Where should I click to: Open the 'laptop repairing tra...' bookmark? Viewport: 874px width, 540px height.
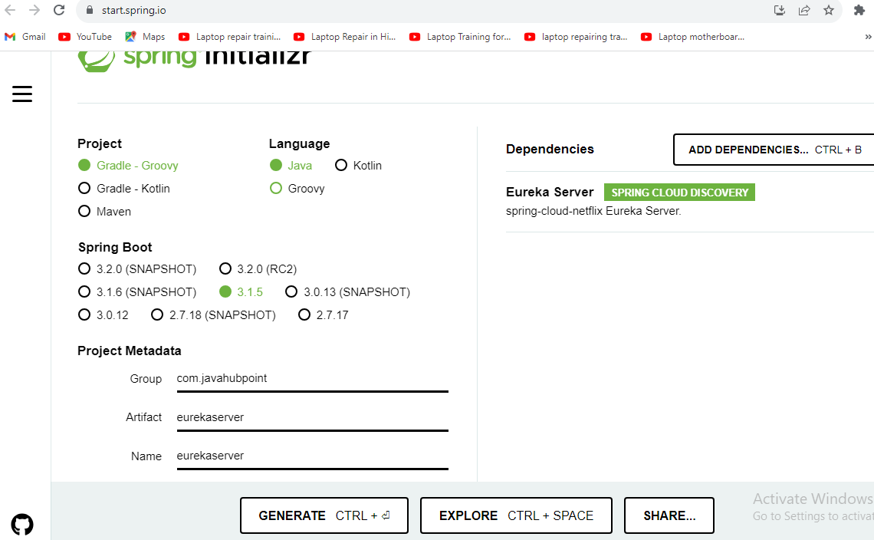tap(576, 37)
